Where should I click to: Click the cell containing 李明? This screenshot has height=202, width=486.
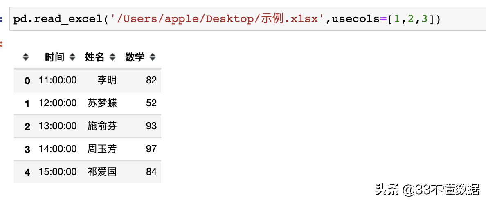107,80
